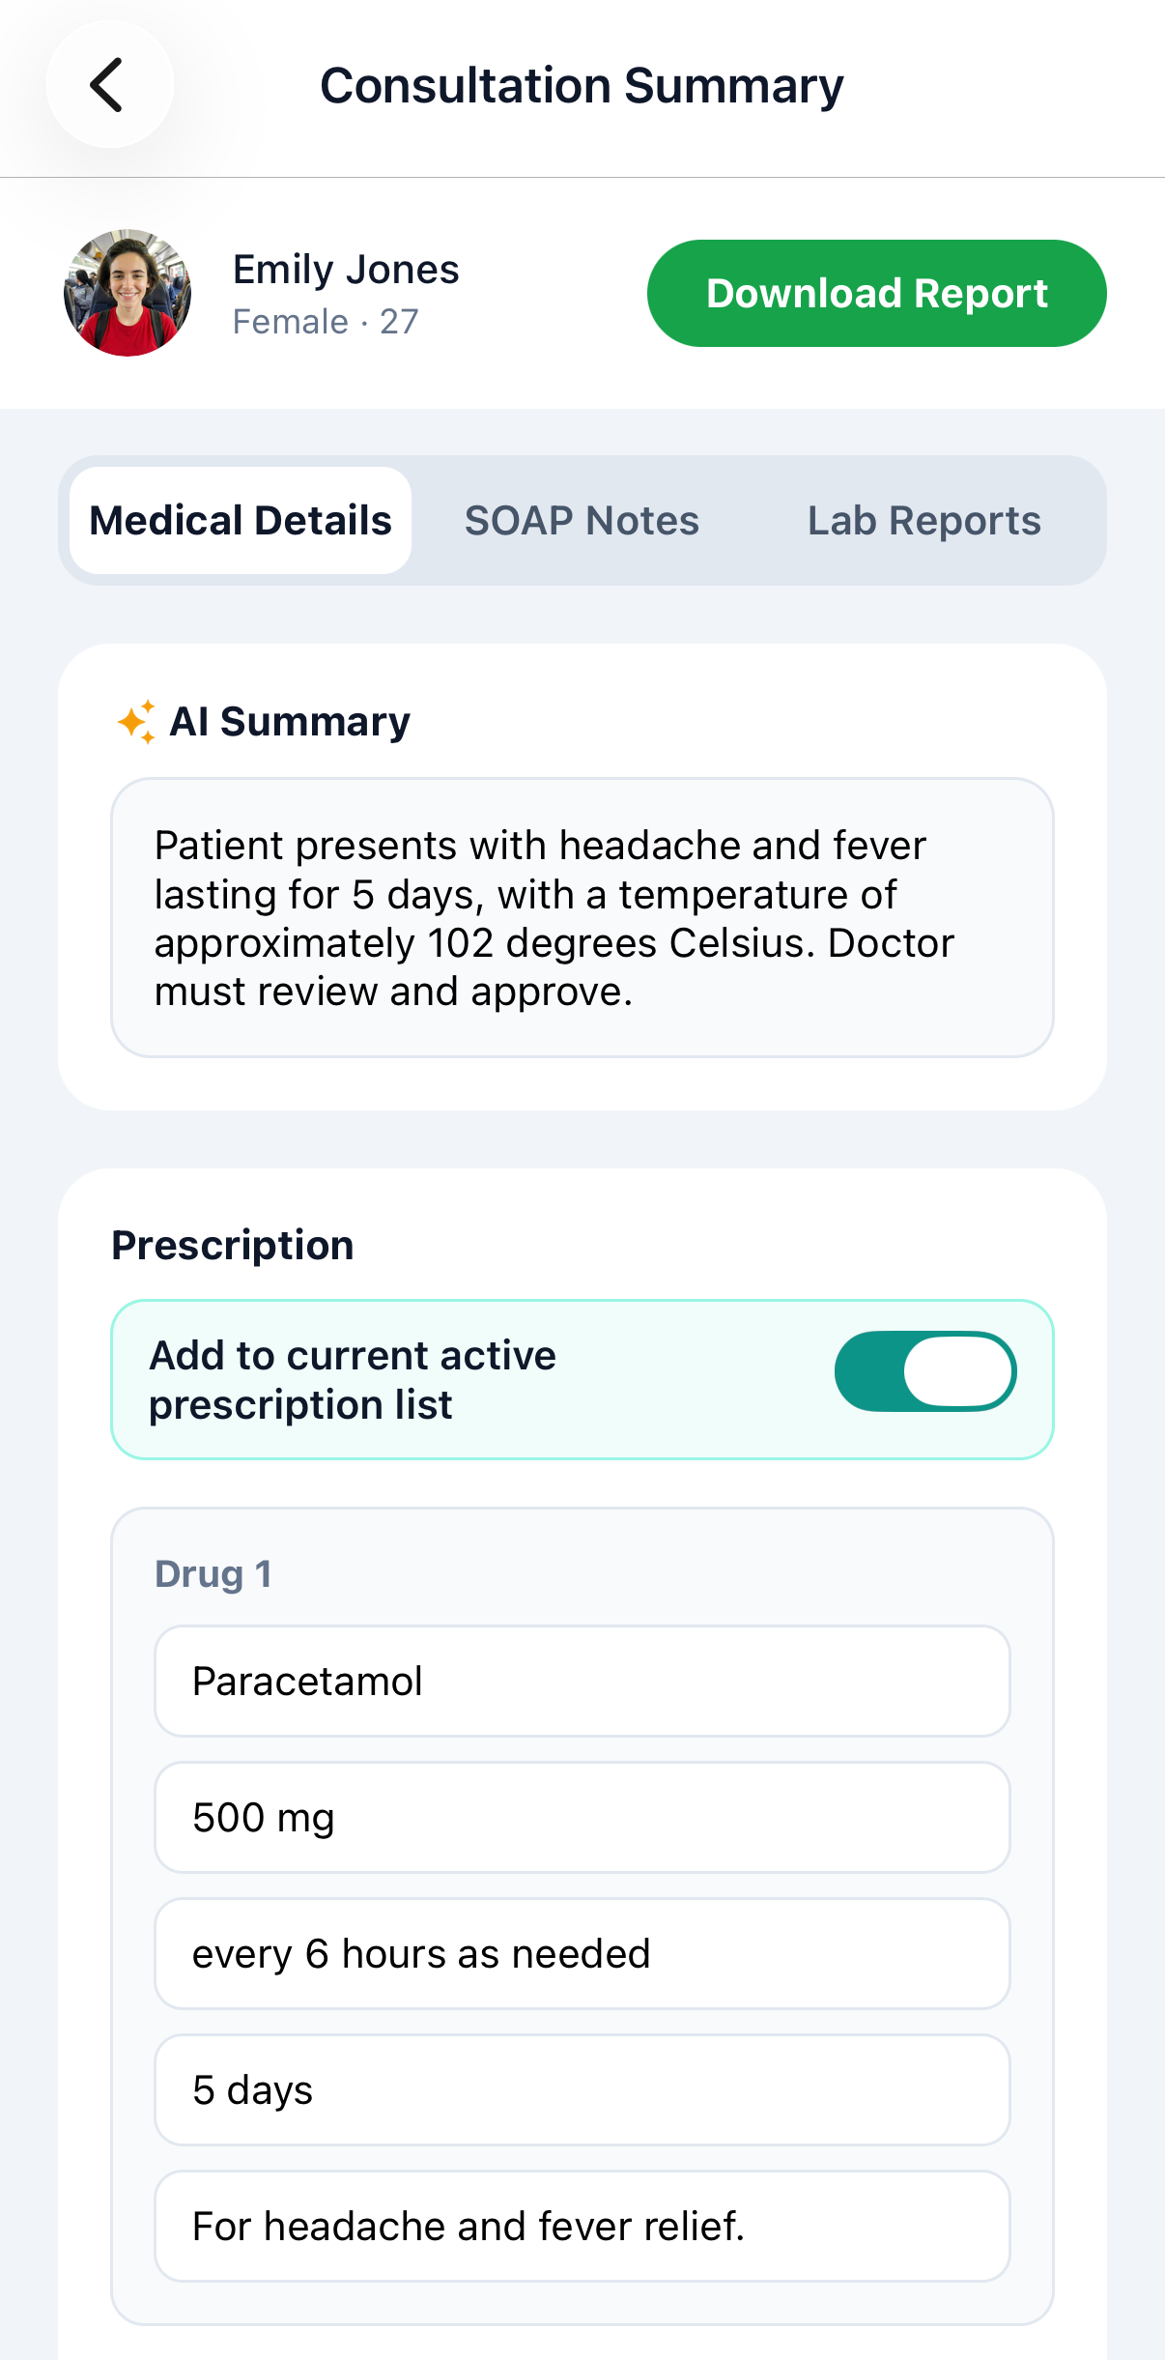Tap the 5 days duration field
This screenshot has height=2360, width=1165.
(582, 2090)
